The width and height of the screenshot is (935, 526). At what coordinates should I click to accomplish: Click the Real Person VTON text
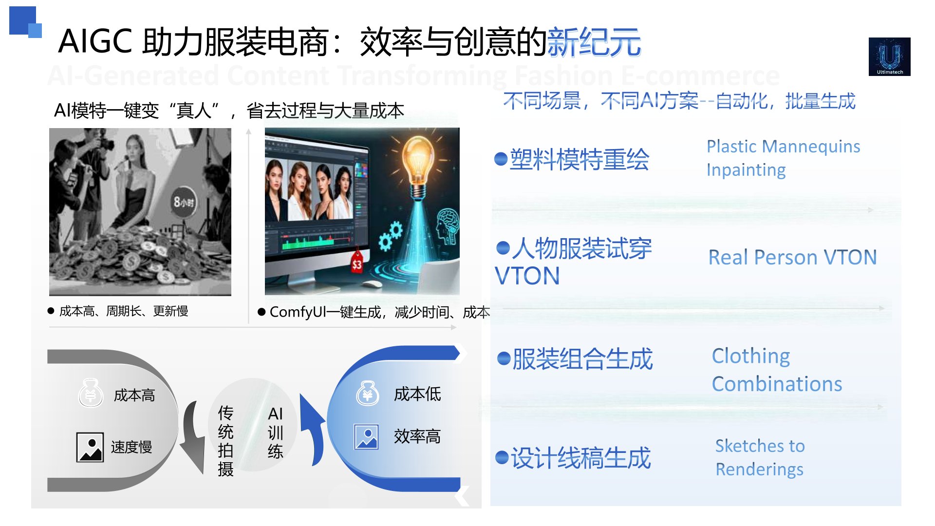pyautogui.click(x=792, y=257)
